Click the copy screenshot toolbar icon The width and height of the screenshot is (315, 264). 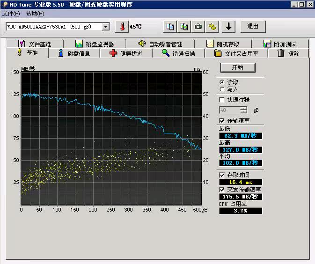tap(184, 27)
